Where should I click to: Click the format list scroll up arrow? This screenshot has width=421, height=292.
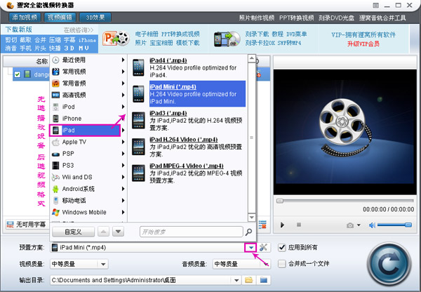click(x=252, y=58)
